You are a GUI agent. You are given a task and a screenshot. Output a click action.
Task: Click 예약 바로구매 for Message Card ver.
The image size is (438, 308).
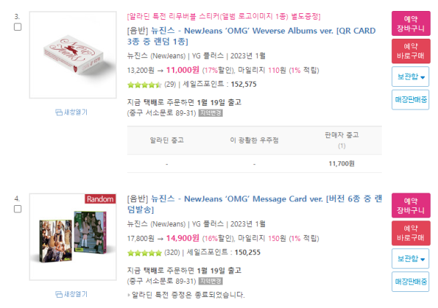pyautogui.click(x=410, y=233)
